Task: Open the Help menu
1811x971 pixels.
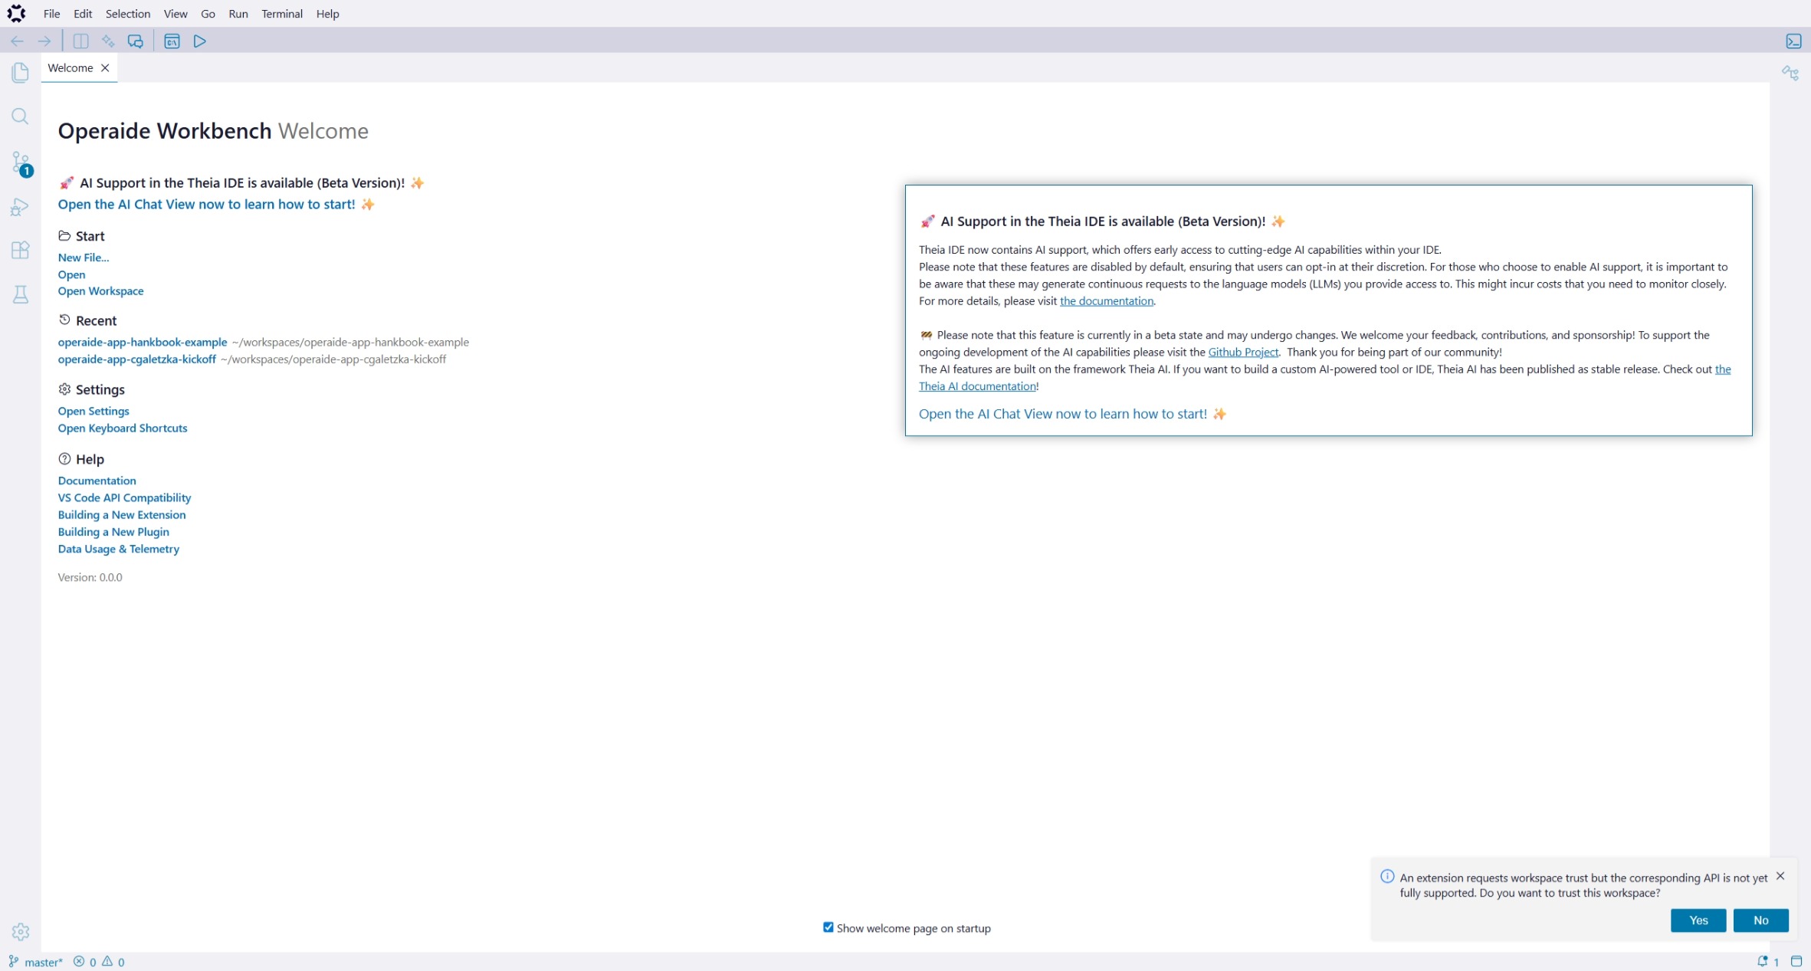Action: [327, 14]
